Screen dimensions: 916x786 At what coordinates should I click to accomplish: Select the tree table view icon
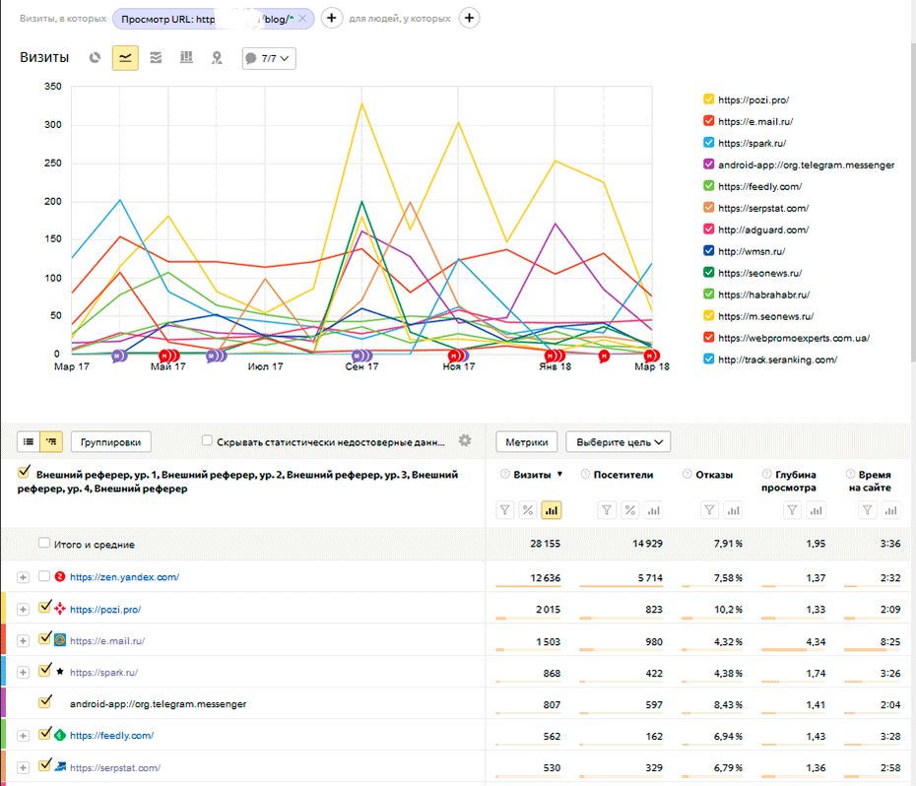(x=51, y=442)
